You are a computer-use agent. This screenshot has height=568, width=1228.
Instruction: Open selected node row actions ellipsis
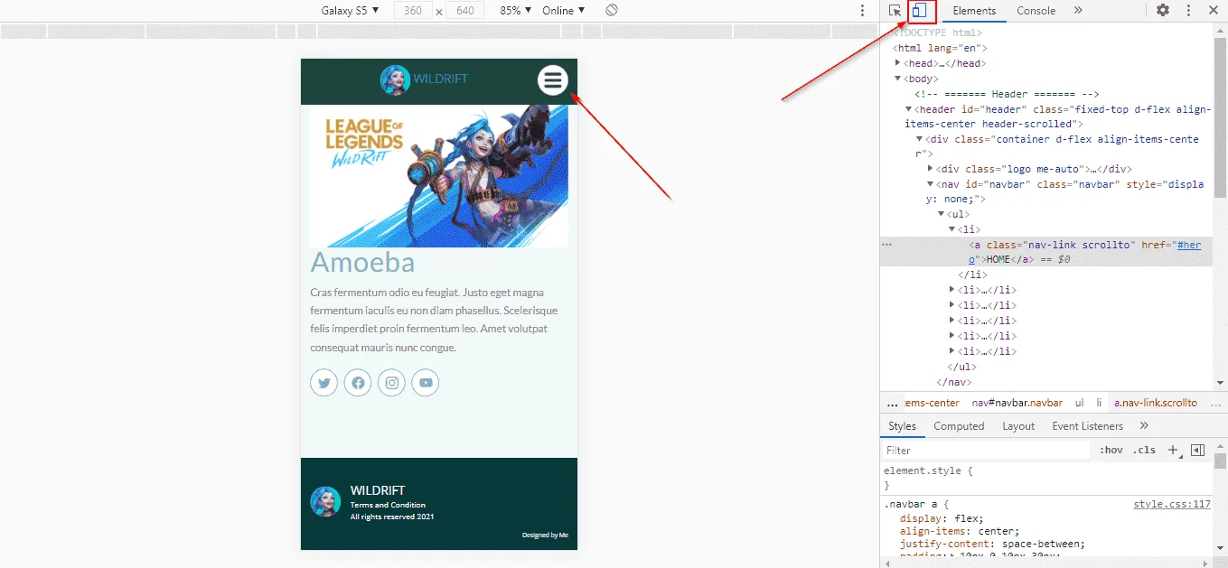(886, 245)
